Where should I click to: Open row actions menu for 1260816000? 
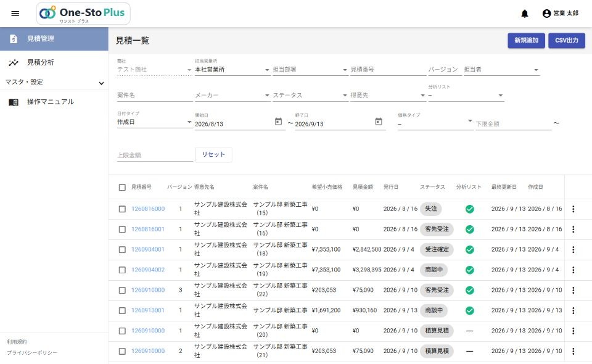[x=573, y=209]
